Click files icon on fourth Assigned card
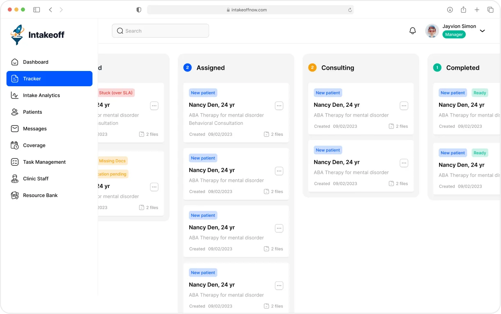Image resolution: width=501 pixels, height=314 pixels. pos(266,306)
